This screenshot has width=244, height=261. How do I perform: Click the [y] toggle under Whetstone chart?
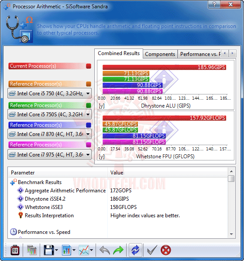tap(102, 157)
